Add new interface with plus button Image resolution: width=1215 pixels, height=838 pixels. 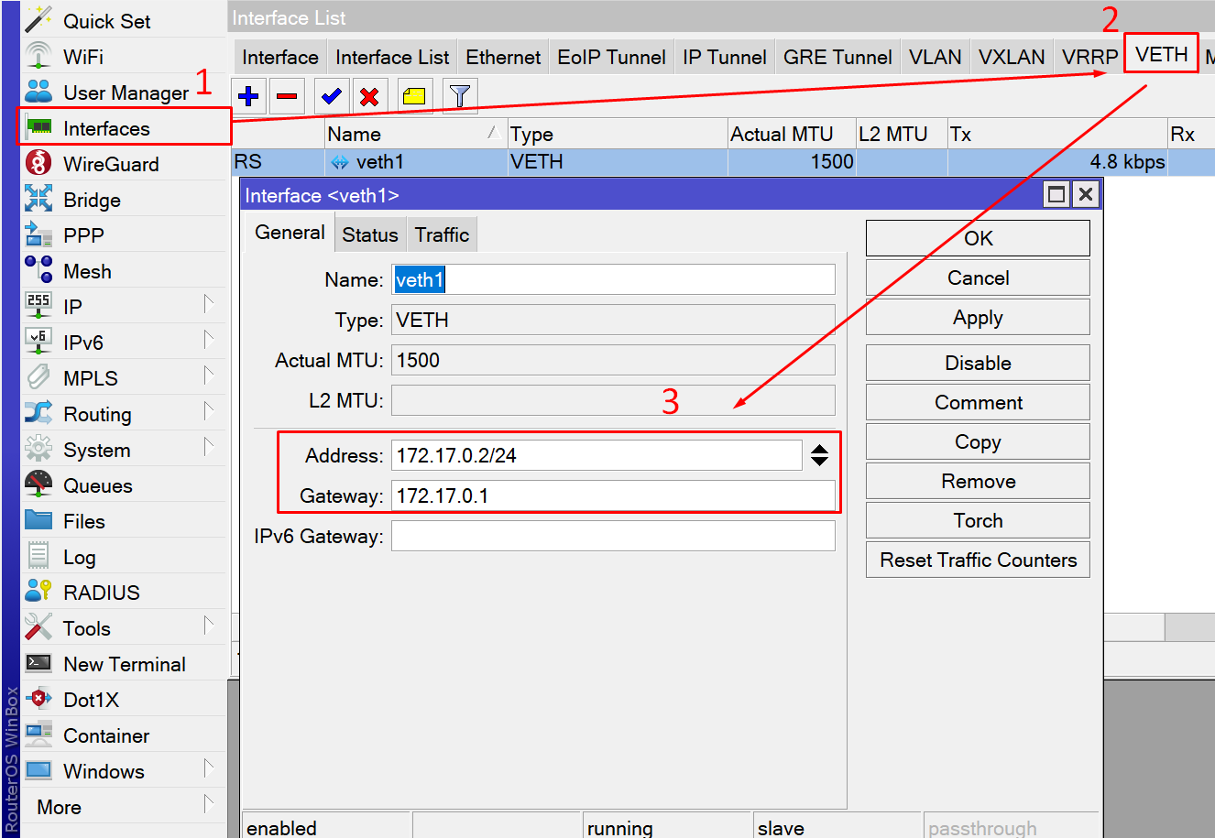point(248,95)
